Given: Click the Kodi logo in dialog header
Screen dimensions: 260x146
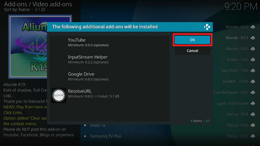Looking at the screenshot, I should pos(207,27).
